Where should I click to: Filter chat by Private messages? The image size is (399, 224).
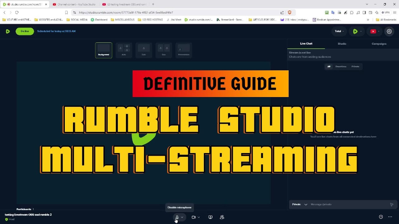tap(355, 66)
